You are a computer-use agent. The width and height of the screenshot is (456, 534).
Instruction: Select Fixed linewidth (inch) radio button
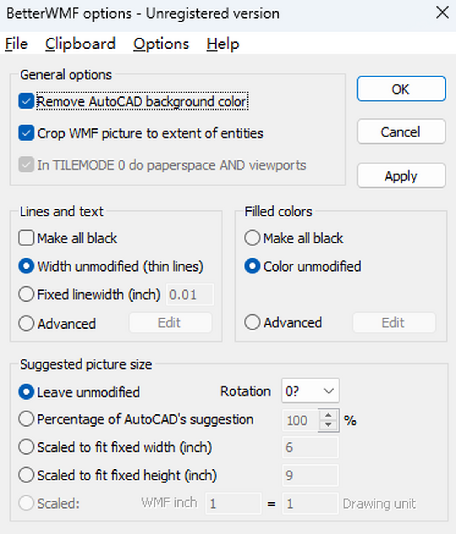point(26,294)
